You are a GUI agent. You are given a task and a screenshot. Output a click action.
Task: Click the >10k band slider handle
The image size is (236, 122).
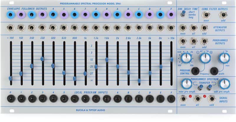[x=172, y=59]
